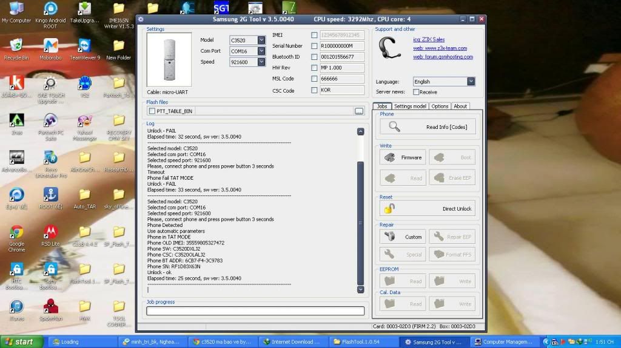This screenshot has width=621, height=348.
Task: Open the Recycle Bin icon
Action: (16, 50)
